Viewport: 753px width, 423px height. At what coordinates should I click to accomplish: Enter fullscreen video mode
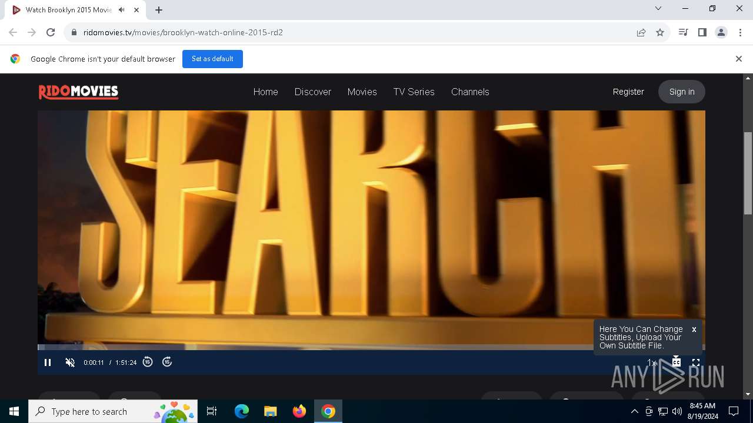[696, 362]
